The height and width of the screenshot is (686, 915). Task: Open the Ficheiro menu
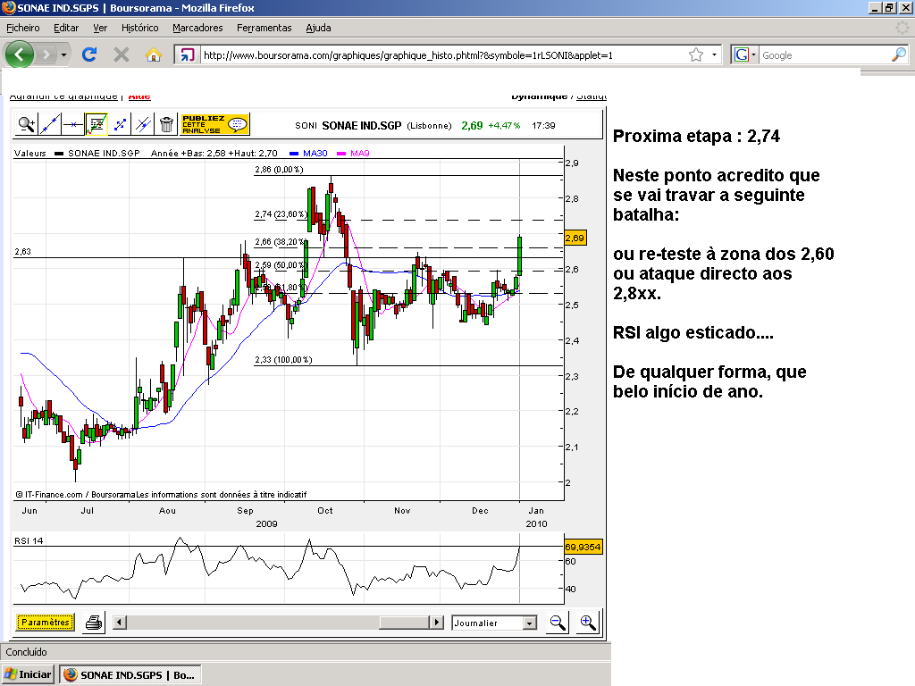point(22,28)
